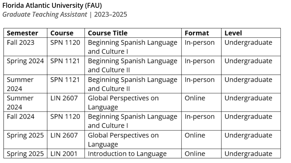Click the Spring 2024 semester cell
The width and height of the screenshot is (291, 163).
click(x=25, y=65)
